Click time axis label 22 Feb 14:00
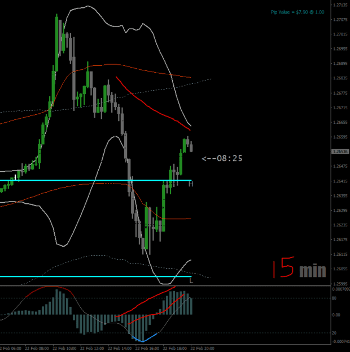 (120, 349)
